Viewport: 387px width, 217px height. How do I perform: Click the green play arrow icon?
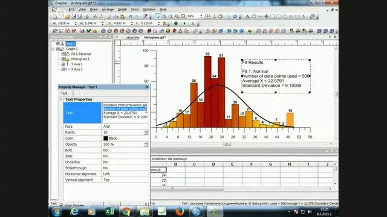click(184, 24)
